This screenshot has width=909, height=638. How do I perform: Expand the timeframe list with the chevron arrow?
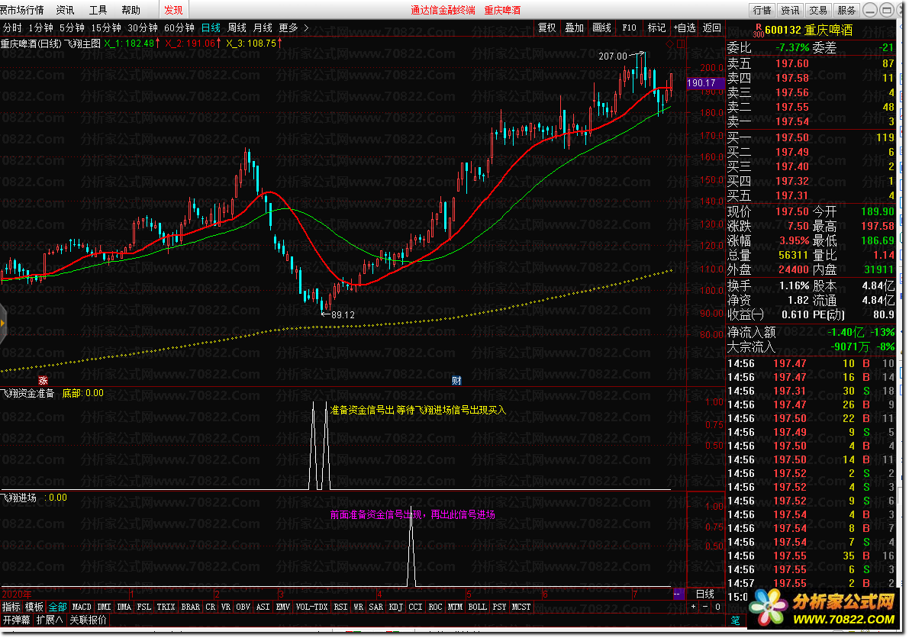306,27
